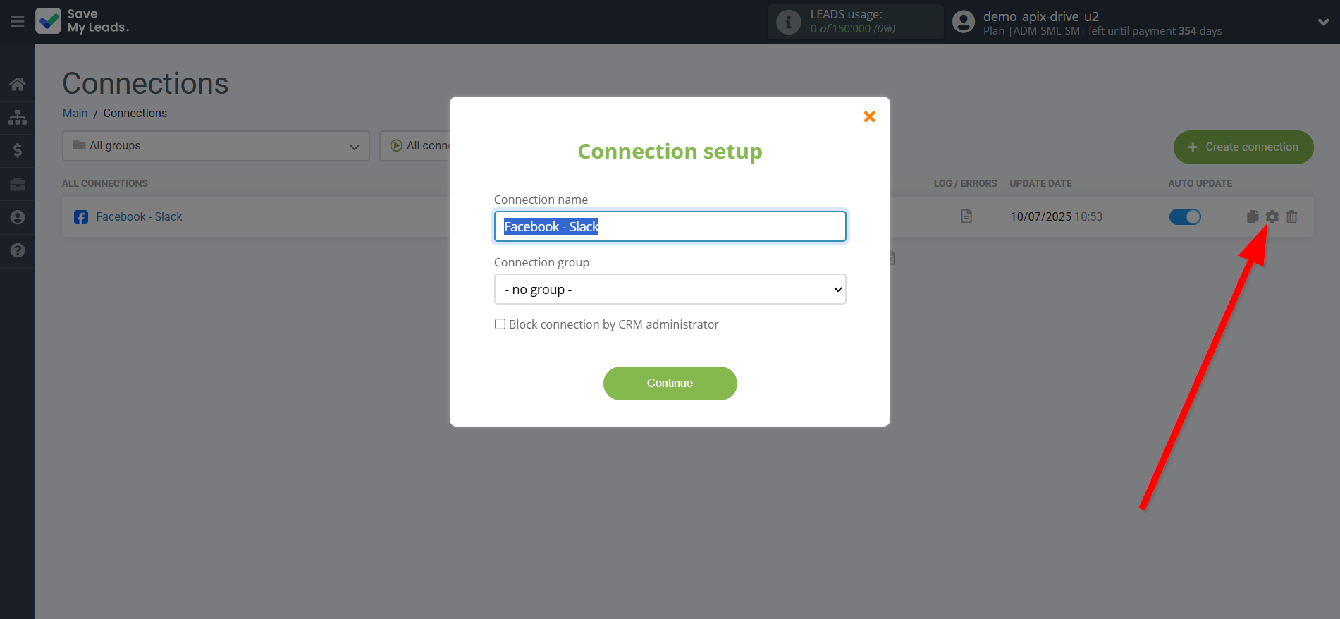The image size is (1340, 619).
Task: Toggle the auto update switch
Action: coord(1185,216)
